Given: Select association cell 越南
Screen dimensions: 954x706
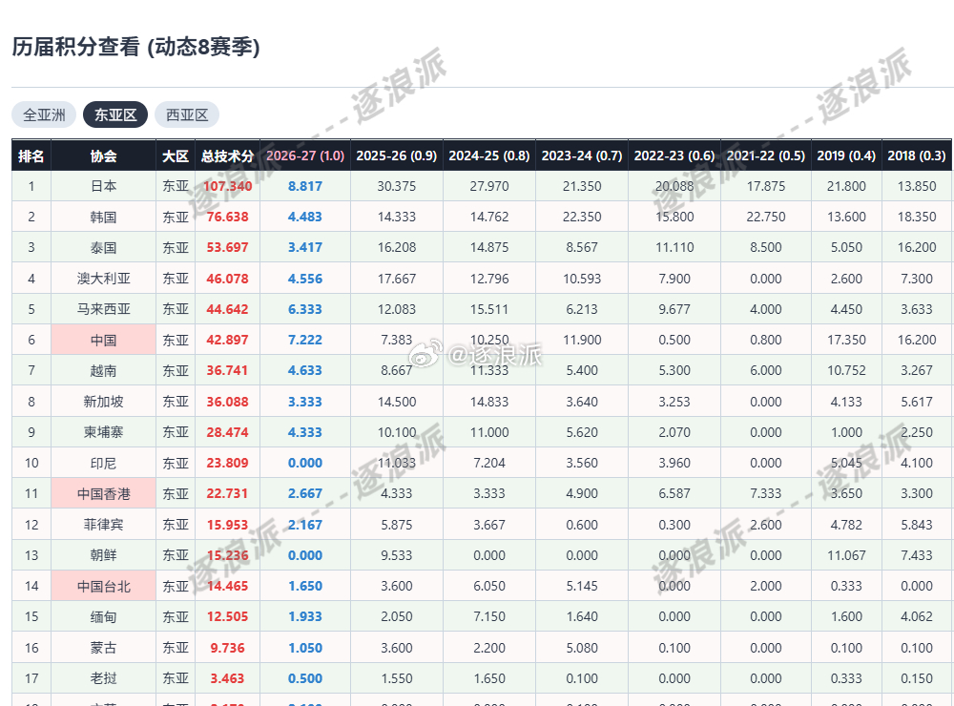Looking at the screenshot, I should click(103, 370).
